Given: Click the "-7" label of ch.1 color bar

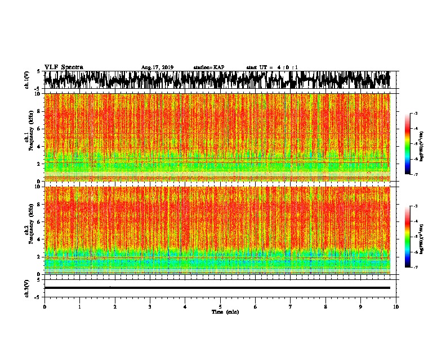Looking at the screenshot, I should [415, 174].
